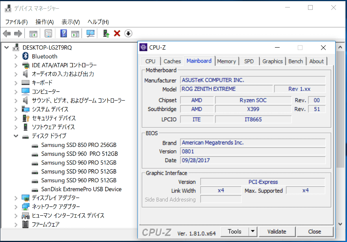Click the disk drive icon beside ディスク ドライブ

(x=26, y=137)
